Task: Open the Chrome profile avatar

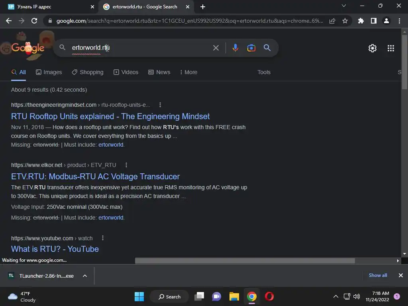Action: click(386, 21)
